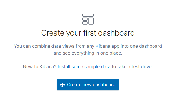Open the Install some sample data link

84,67
